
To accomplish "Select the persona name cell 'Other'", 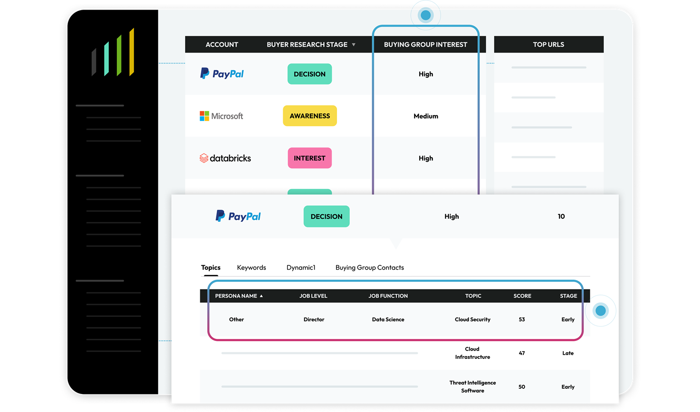I will (237, 320).
